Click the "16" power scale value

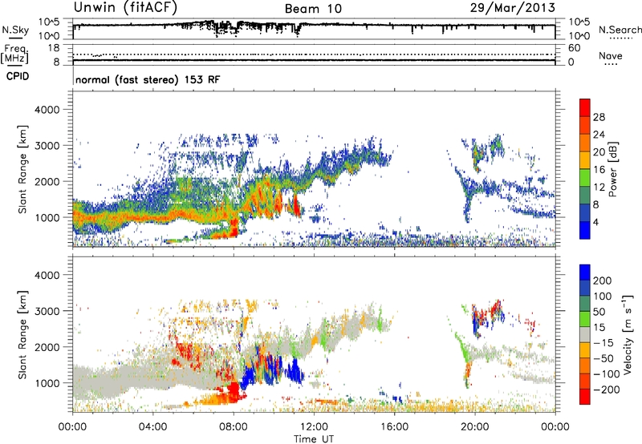pos(599,170)
